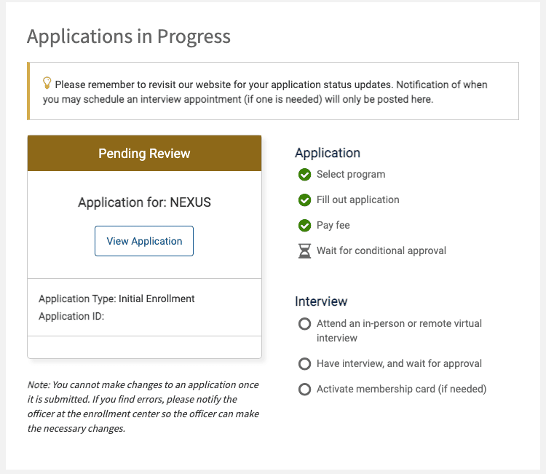
Task: Click the Interview section heading
Action: coord(321,301)
